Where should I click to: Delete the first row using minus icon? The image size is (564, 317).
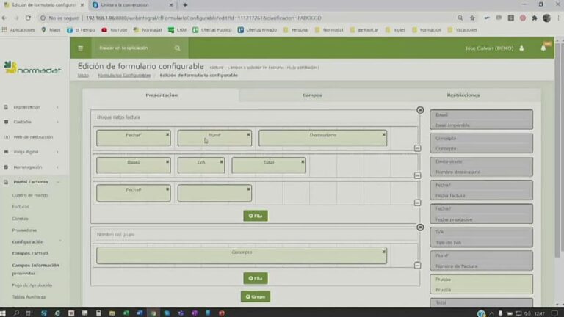pos(417,148)
